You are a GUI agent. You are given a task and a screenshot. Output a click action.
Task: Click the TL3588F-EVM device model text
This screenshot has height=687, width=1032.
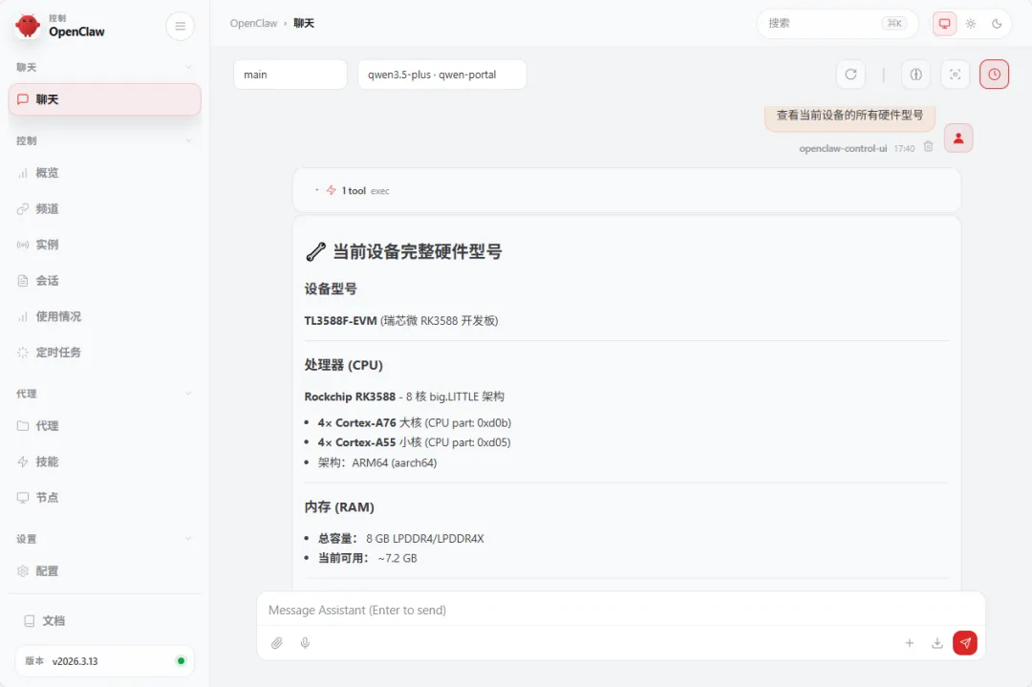pos(340,321)
